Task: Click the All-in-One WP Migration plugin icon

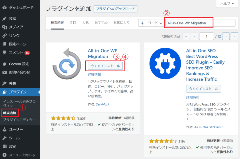Action: coord(67,64)
